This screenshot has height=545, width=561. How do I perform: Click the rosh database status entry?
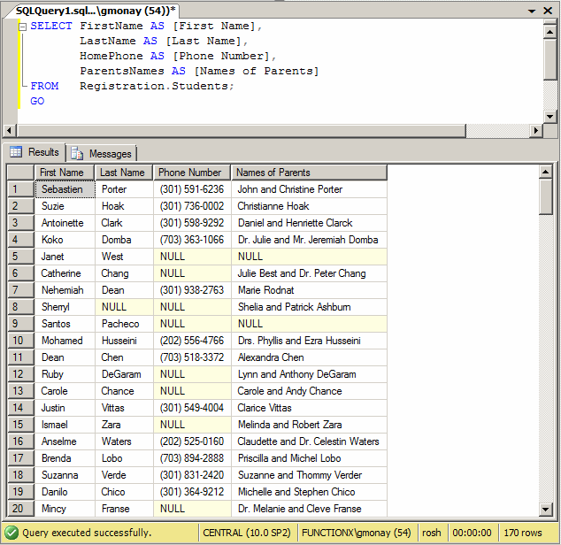432,533
